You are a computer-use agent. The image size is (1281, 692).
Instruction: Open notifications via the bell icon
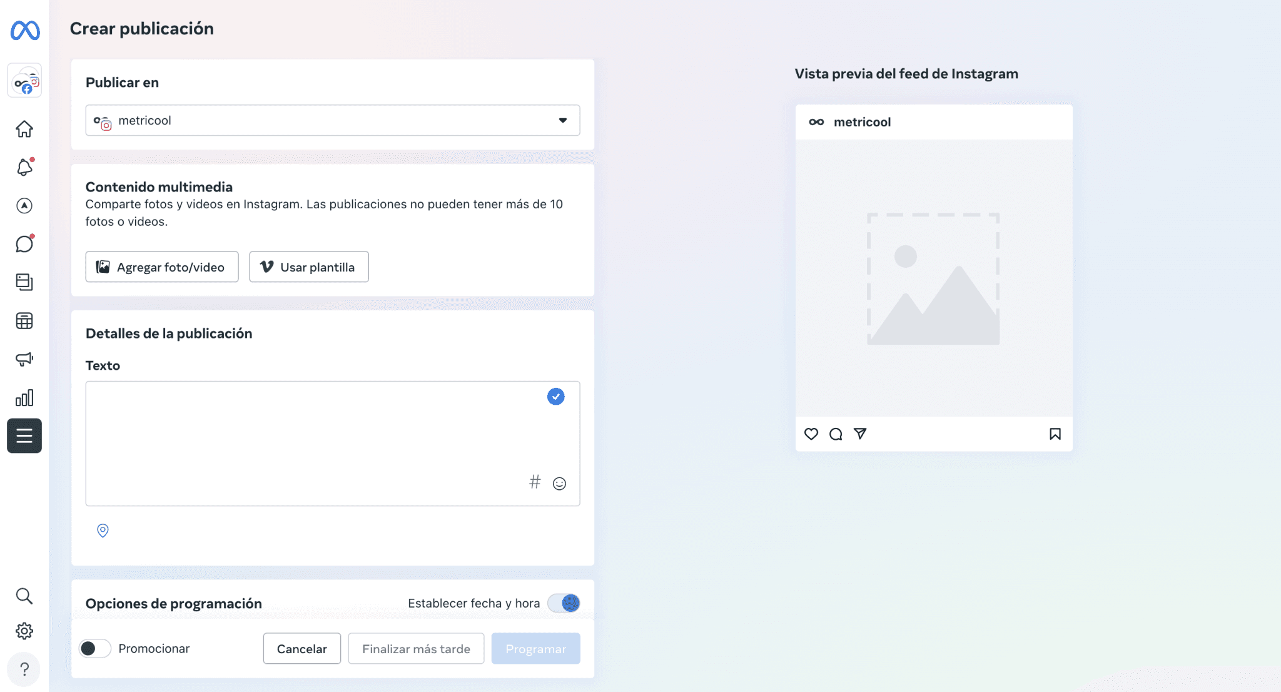[x=24, y=167]
